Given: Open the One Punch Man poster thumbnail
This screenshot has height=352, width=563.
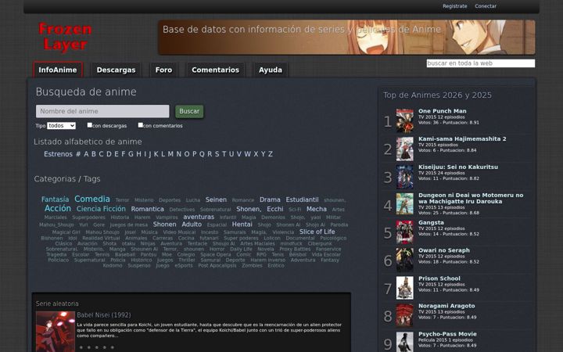Looking at the screenshot, I should coord(405,120).
